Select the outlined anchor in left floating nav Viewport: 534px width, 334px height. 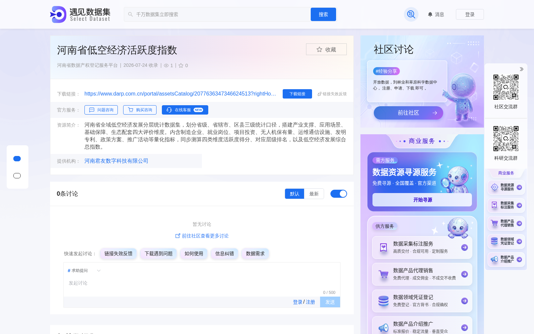tap(17, 176)
